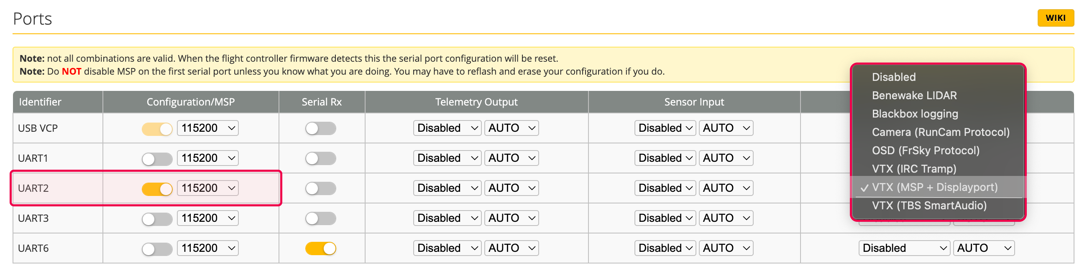Turn off UART6 Serial Rx switch
The image size is (1087, 276).
pyautogui.click(x=321, y=248)
